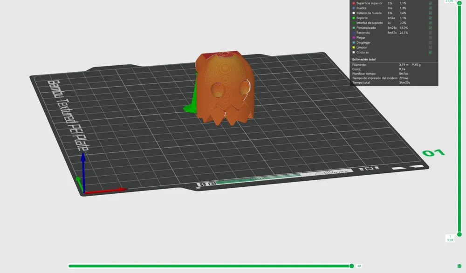This screenshot has width=466, height=273.
Task: Hide Soporte lines using its checkbox
Action: click(430, 18)
